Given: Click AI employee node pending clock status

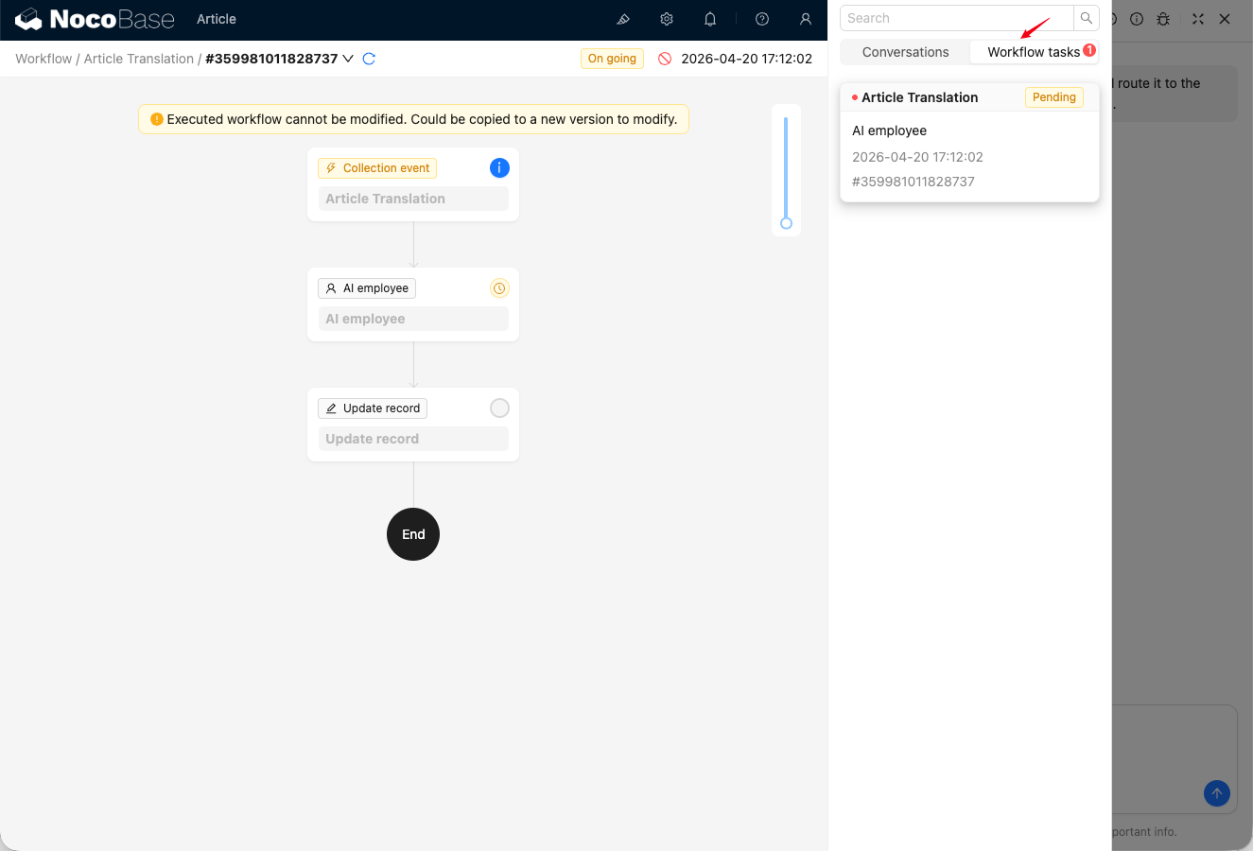Looking at the screenshot, I should pos(499,288).
